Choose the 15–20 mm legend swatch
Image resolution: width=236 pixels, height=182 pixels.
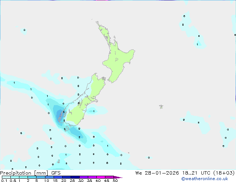coord(58,177)
